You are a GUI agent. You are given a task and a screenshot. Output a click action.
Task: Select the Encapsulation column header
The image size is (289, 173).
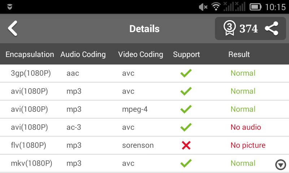coord(30,54)
